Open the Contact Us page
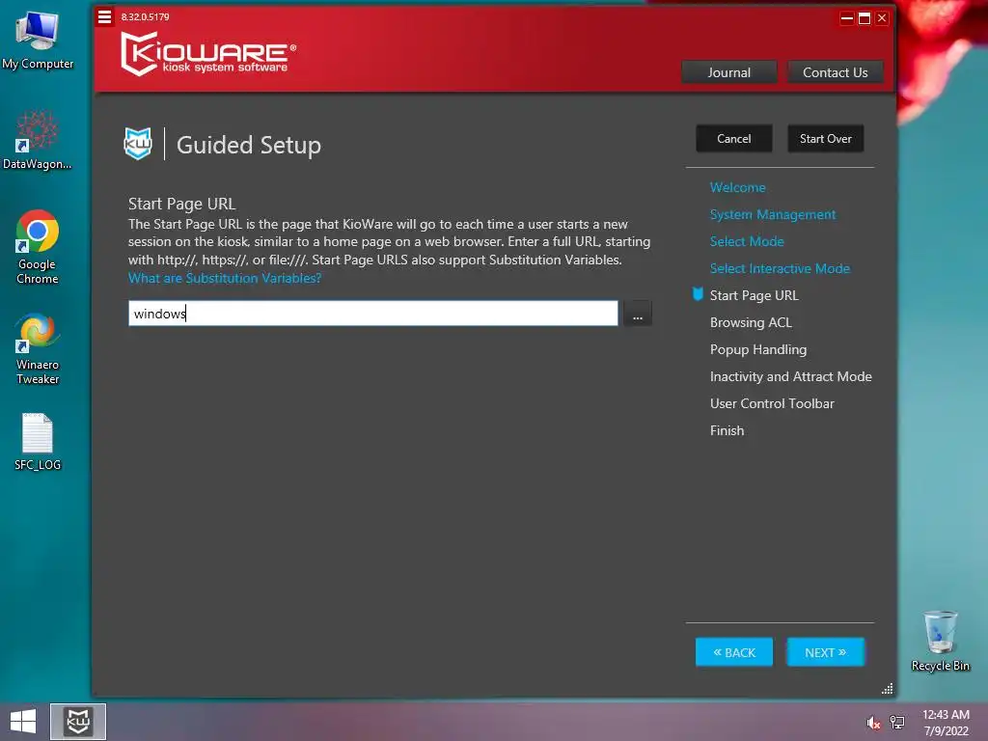This screenshot has width=988, height=741. (x=835, y=72)
